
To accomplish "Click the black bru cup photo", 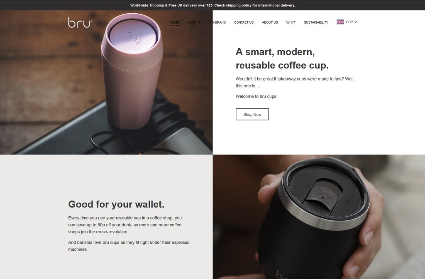I will 319,217.
